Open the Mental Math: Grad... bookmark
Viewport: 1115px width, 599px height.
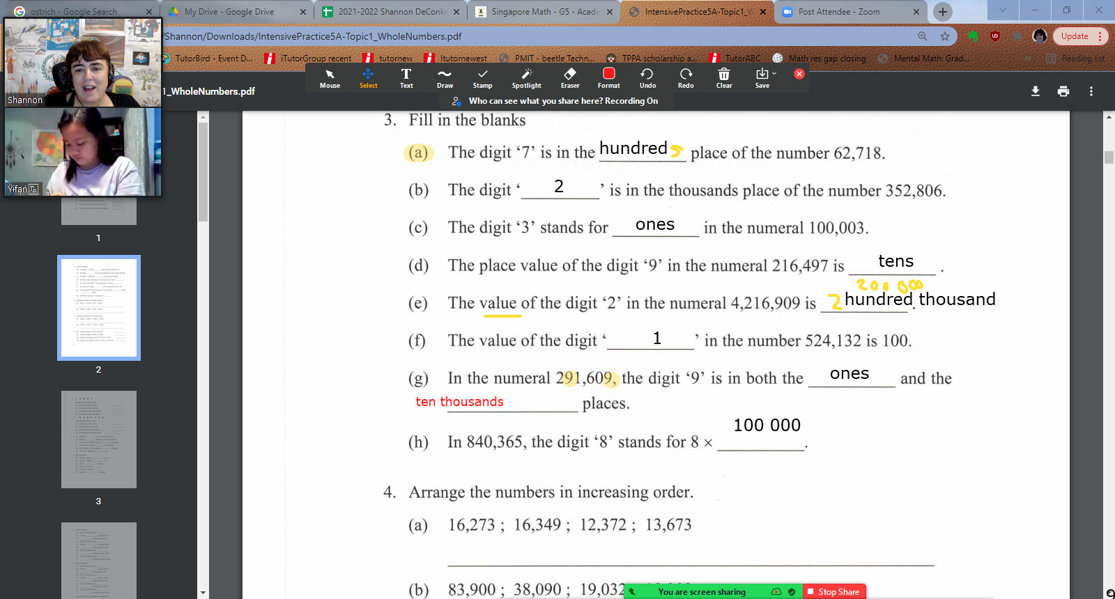coord(923,59)
